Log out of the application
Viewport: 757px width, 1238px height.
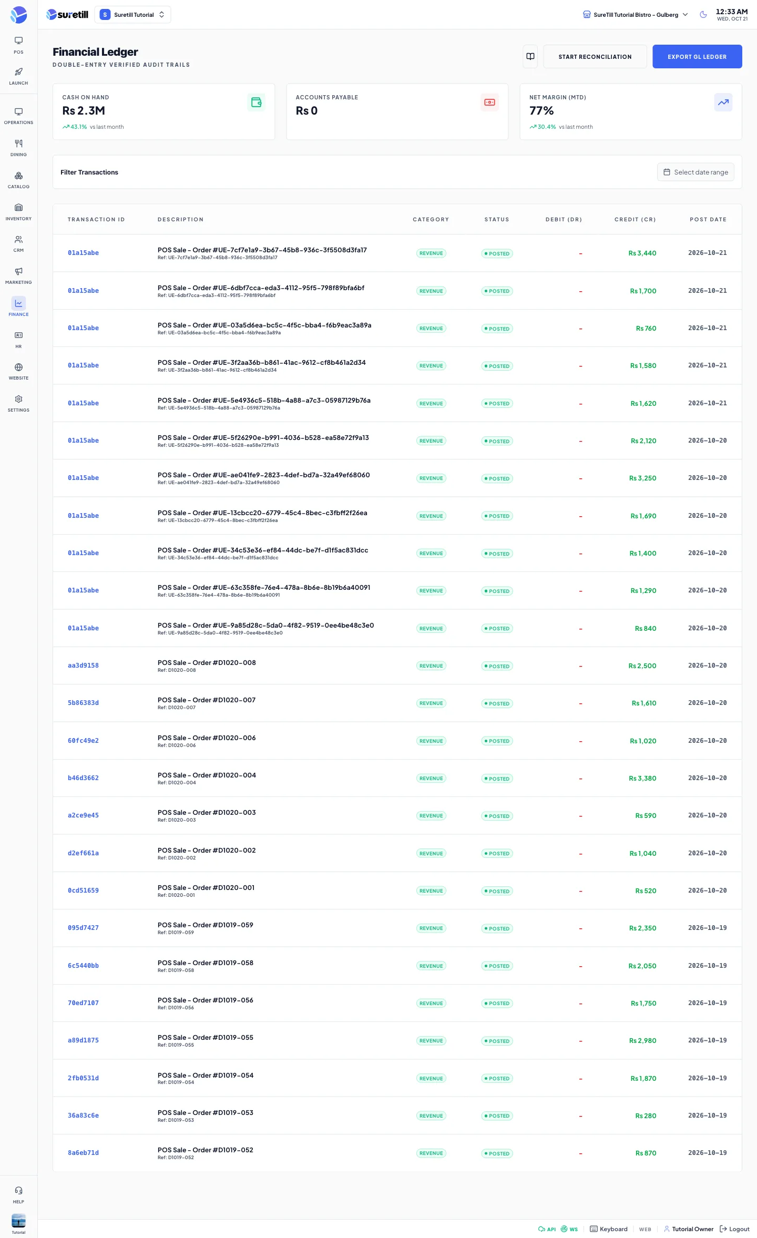tap(734, 1229)
